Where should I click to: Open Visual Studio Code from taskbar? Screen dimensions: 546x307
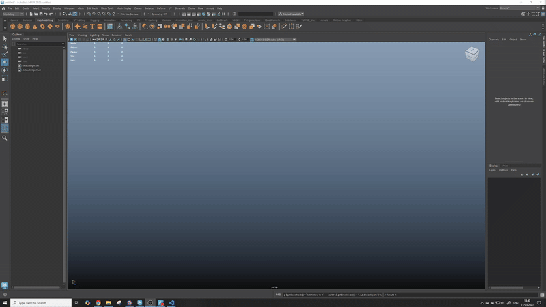coord(171,302)
